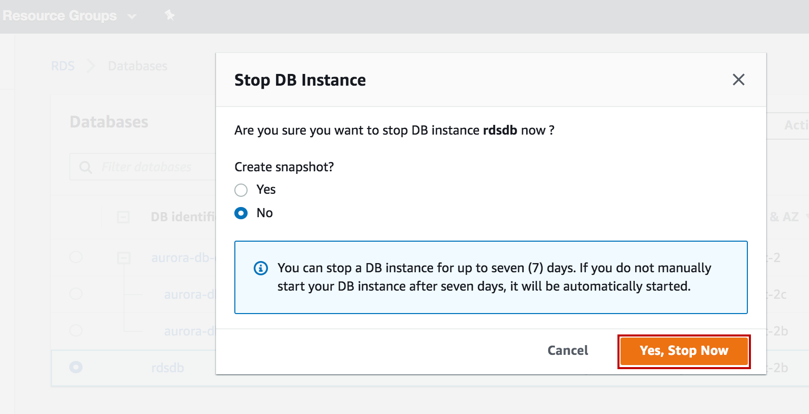Click the Stop DB Instance dialog title
The height and width of the screenshot is (414, 809).
pyautogui.click(x=300, y=80)
